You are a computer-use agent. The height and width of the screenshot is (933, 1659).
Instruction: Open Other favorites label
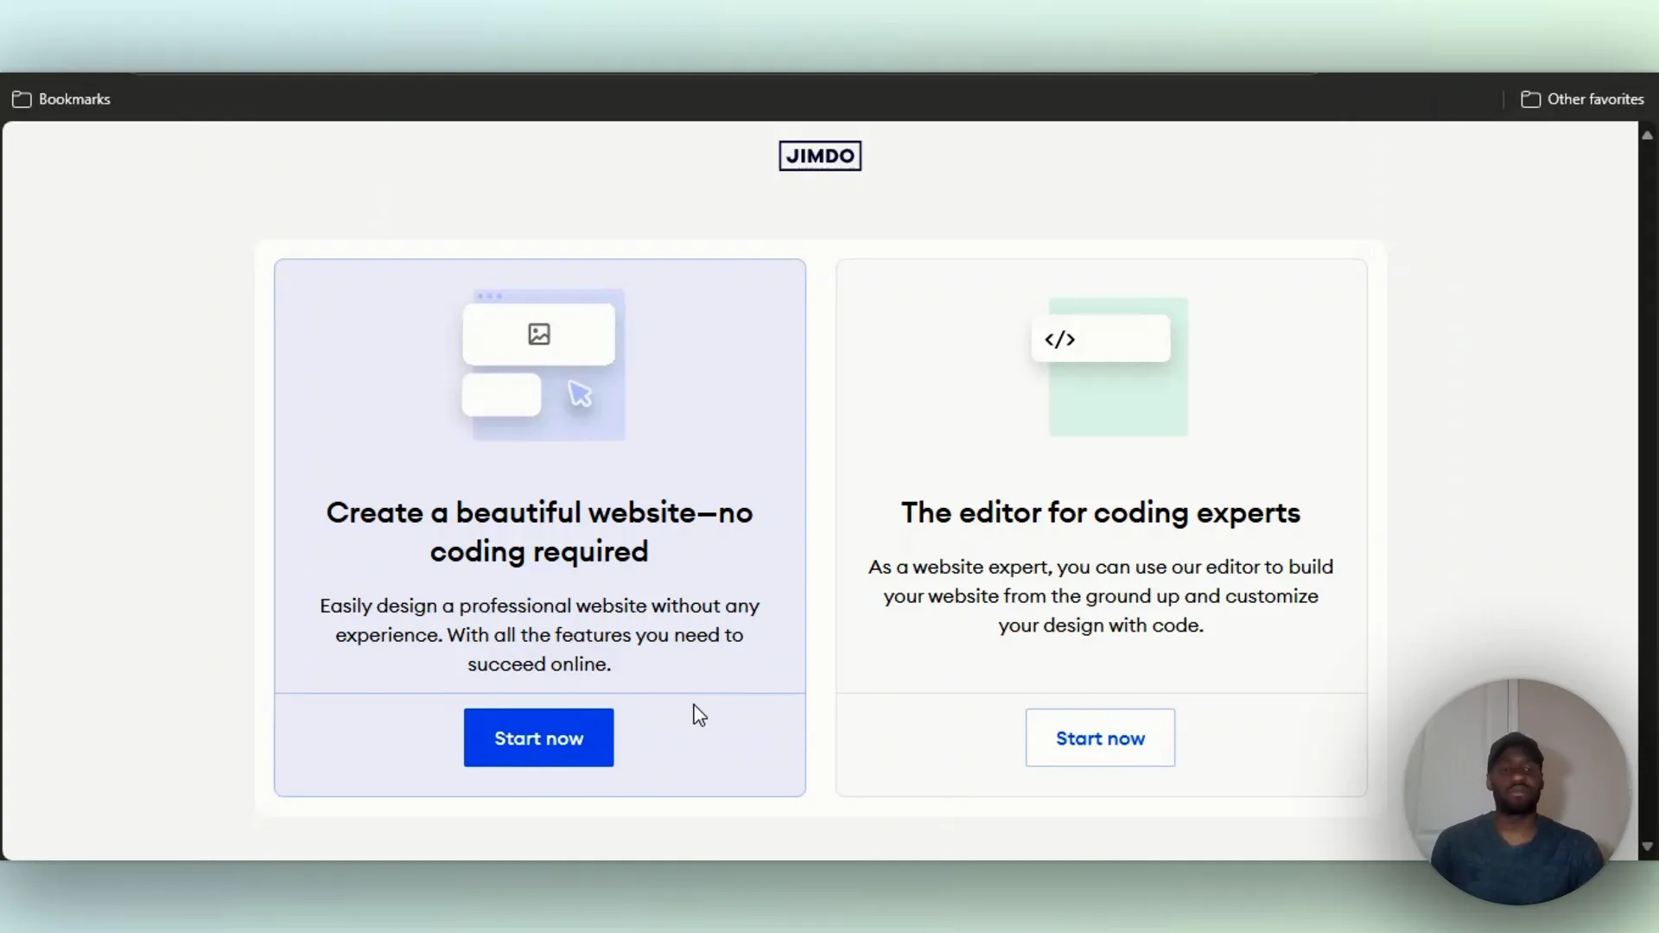1595,99
